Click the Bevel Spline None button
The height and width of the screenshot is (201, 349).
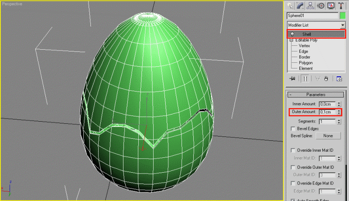coord(328,136)
